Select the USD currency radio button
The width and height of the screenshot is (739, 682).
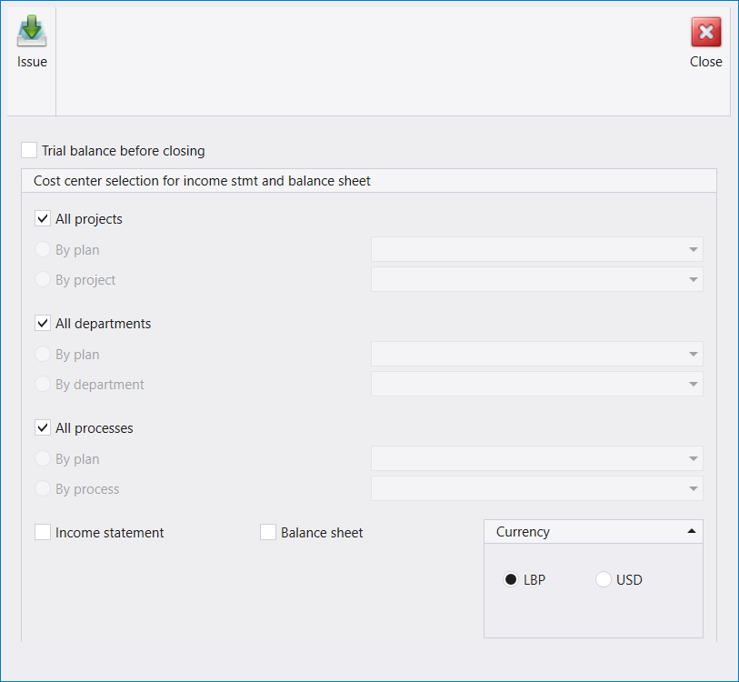[604, 579]
